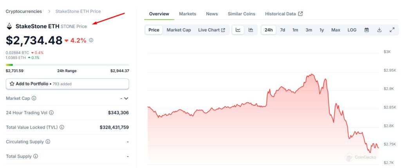401x168 pixels.
Task: Toggle LOG scale on chart
Action: coord(352,30)
